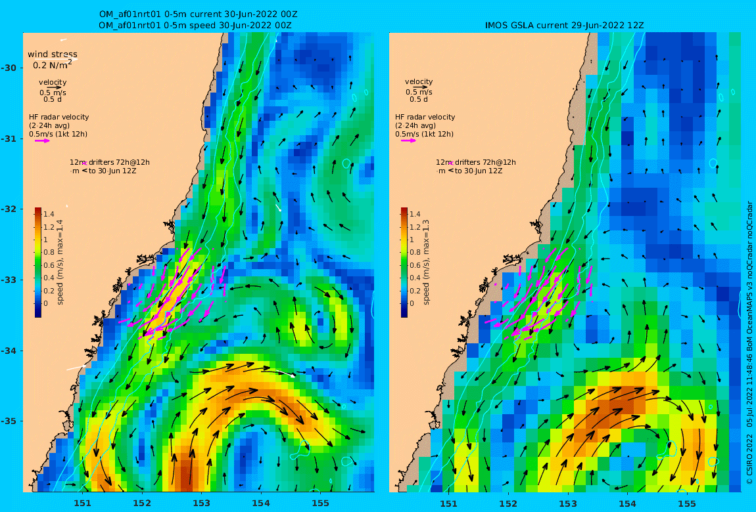
Task: Click the '151' longitude label under right map
Action: pyautogui.click(x=448, y=503)
